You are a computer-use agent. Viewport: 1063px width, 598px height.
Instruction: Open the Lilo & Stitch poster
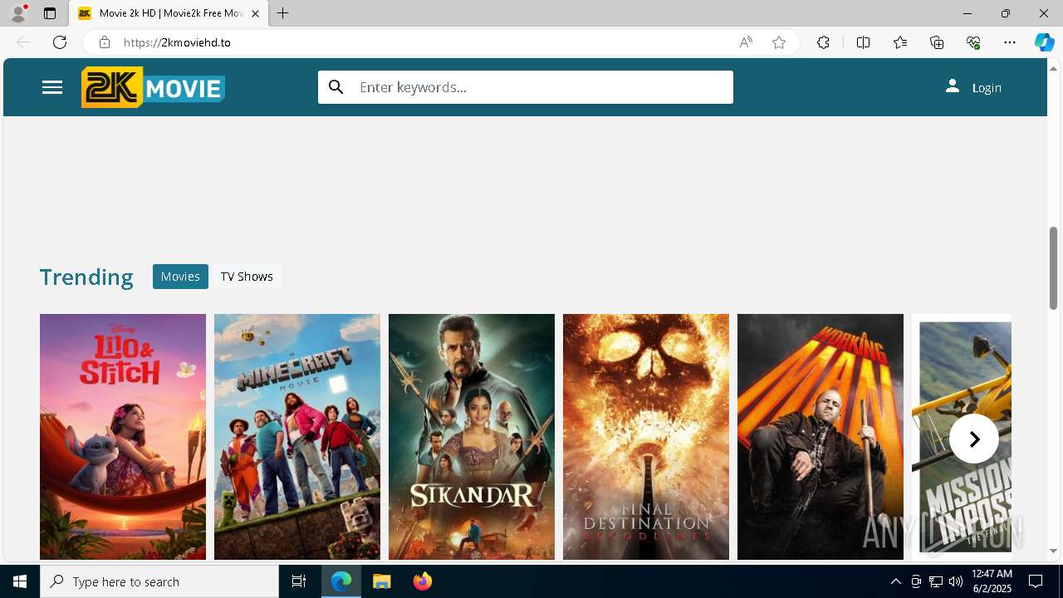point(123,437)
